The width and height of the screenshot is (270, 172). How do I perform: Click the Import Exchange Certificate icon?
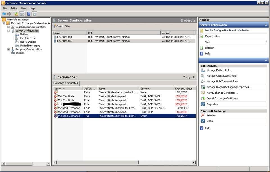point(203,98)
